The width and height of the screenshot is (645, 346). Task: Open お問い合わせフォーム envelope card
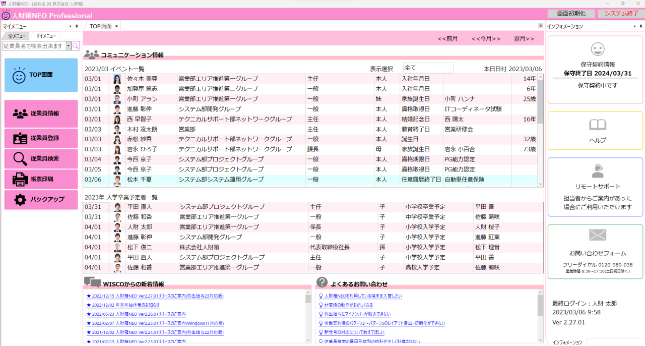595,252
